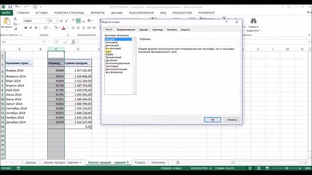The width and height of the screenshot is (312, 175).
Task: Expand the formula bar
Action: [x=310, y=42]
